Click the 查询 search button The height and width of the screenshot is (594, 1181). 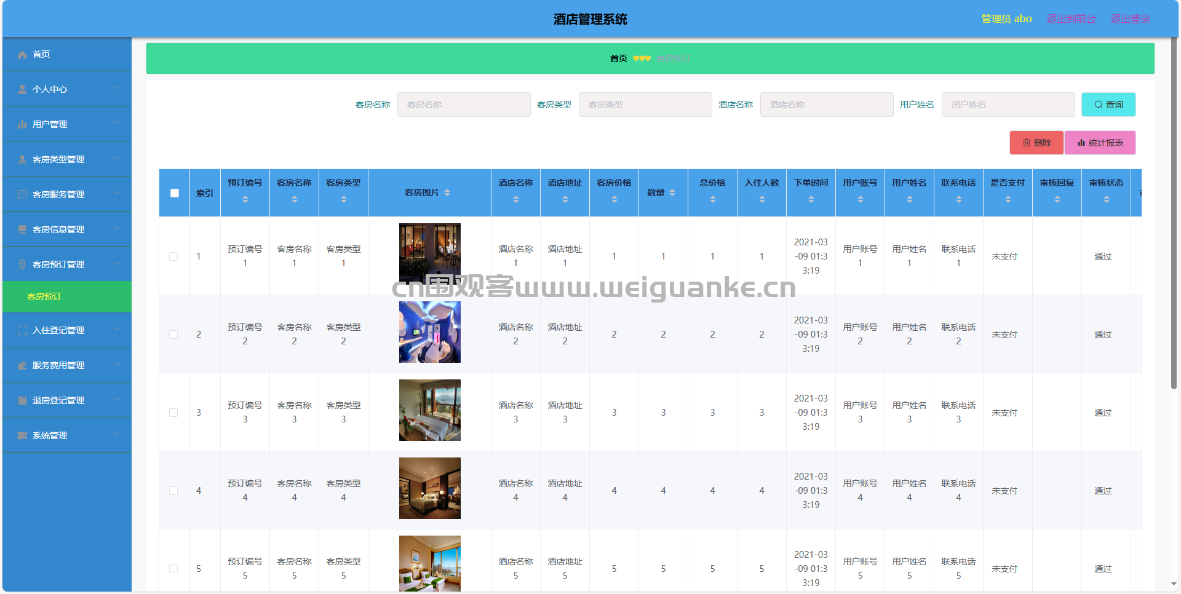(1108, 105)
